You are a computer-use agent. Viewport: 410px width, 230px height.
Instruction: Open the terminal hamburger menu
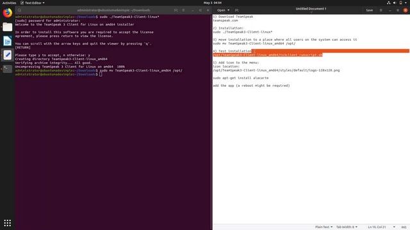[183, 10]
